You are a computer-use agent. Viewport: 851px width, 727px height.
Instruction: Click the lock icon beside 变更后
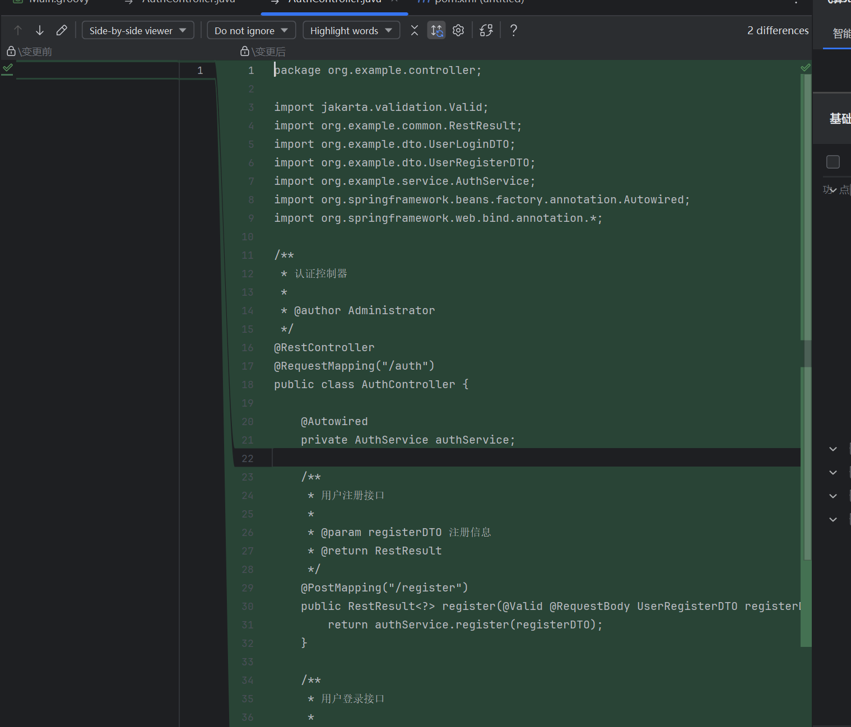pos(244,52)
